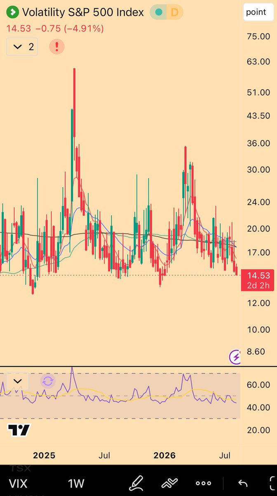Expand the indicator legend showing 2

click(22, 47)
